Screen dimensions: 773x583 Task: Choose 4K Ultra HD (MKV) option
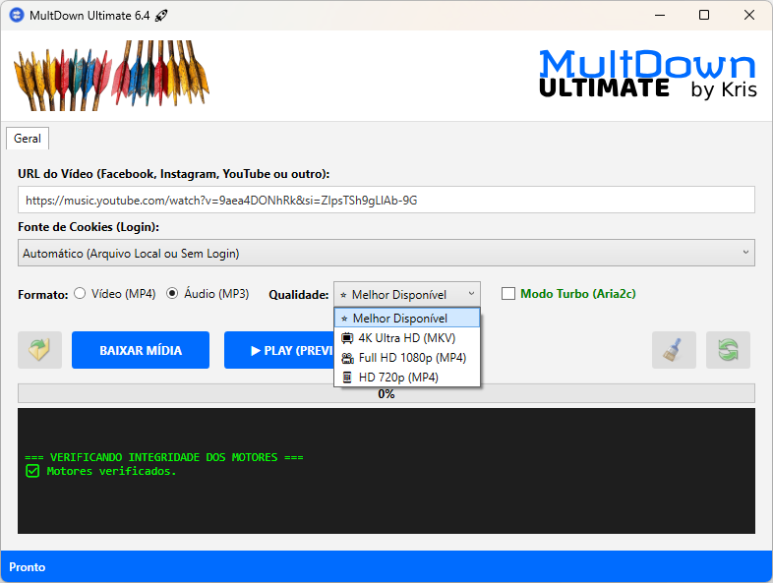click(x=407, y=337)
